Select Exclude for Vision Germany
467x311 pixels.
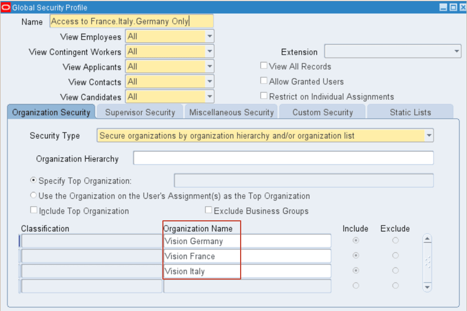coord(395,240)
